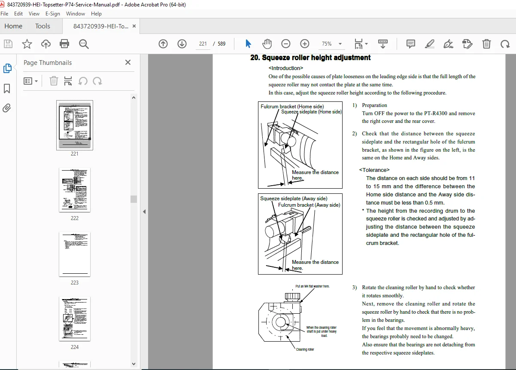Close the Page Thumbnails panel

128,63
